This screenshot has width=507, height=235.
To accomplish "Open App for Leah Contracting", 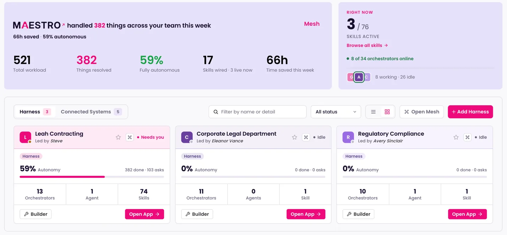I will click(144, 214).
